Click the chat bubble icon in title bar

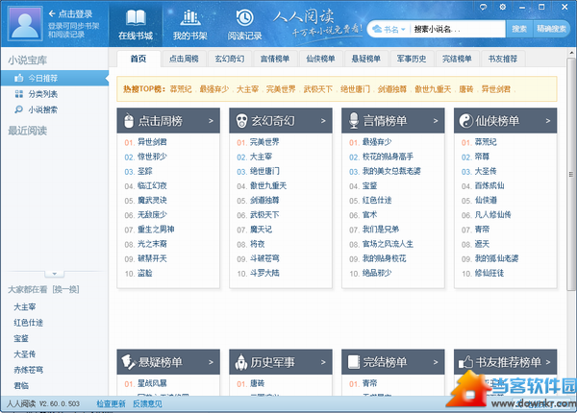click(x=483, y=7)
